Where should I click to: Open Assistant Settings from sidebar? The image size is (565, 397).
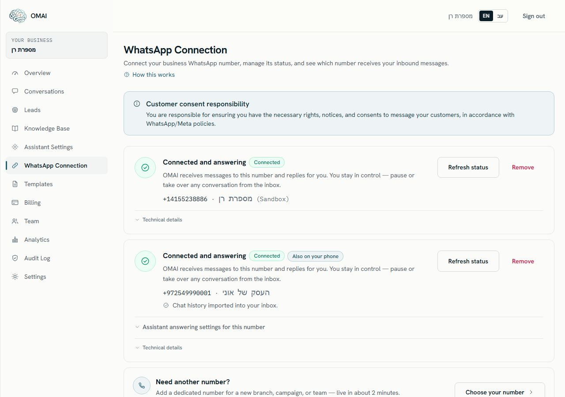pyautogui.click(x=56, y=147)
